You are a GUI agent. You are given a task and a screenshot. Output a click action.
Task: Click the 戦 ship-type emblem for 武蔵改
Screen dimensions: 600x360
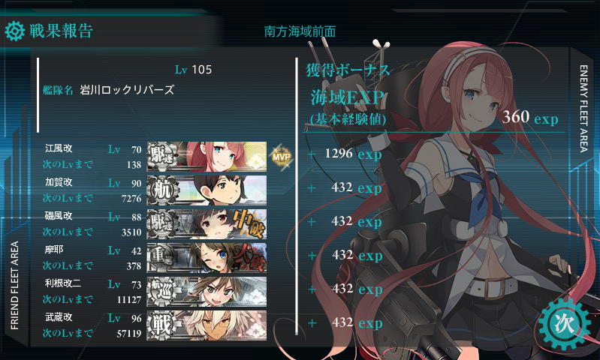(162, 325)
